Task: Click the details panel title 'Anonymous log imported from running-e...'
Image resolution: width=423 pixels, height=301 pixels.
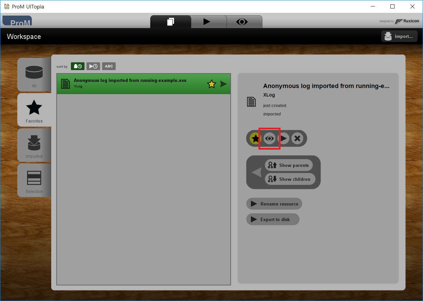Action: [x=326, y=86]
